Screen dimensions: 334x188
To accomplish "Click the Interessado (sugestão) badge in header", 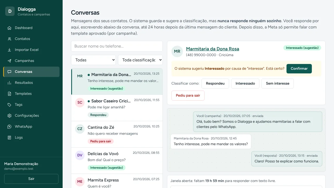I will click(302, 48).
